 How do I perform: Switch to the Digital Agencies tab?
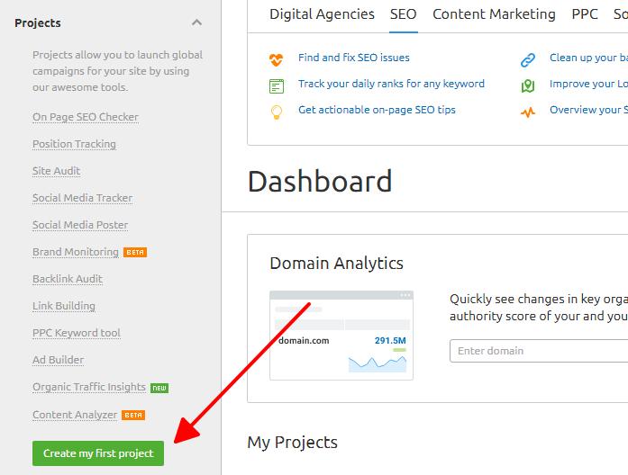tap(322, 14)
